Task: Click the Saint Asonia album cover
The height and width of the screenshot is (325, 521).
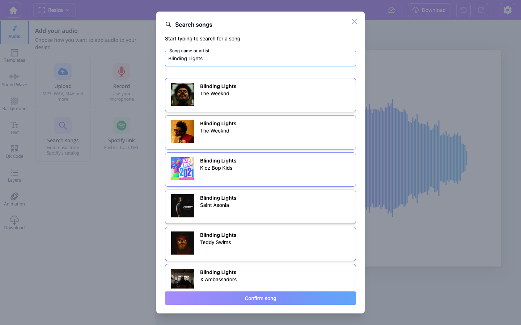Action: click(x=183, y=206)
